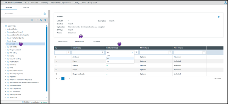Viewport: 228px width, 104px height.
Task: Sort the tree ascending A to Z
Action: coord(32,20)
